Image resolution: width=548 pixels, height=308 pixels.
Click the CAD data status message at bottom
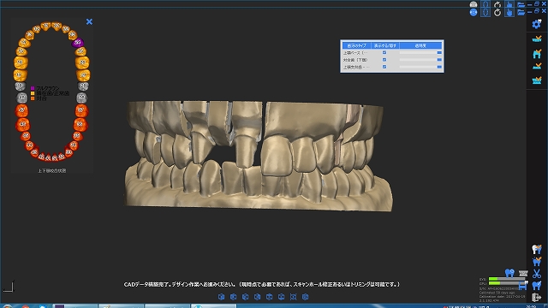[x=262, y=284]
